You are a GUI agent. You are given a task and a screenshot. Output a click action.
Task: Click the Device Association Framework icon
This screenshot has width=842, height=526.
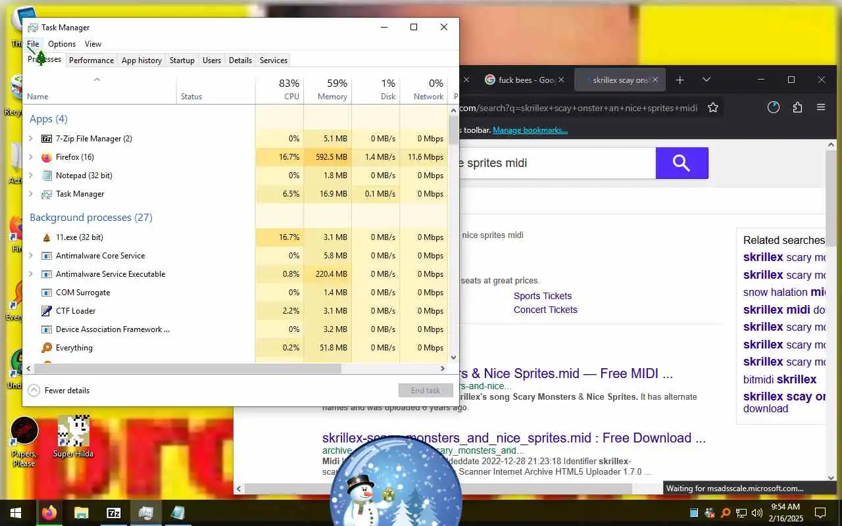[x=47, y=329]
